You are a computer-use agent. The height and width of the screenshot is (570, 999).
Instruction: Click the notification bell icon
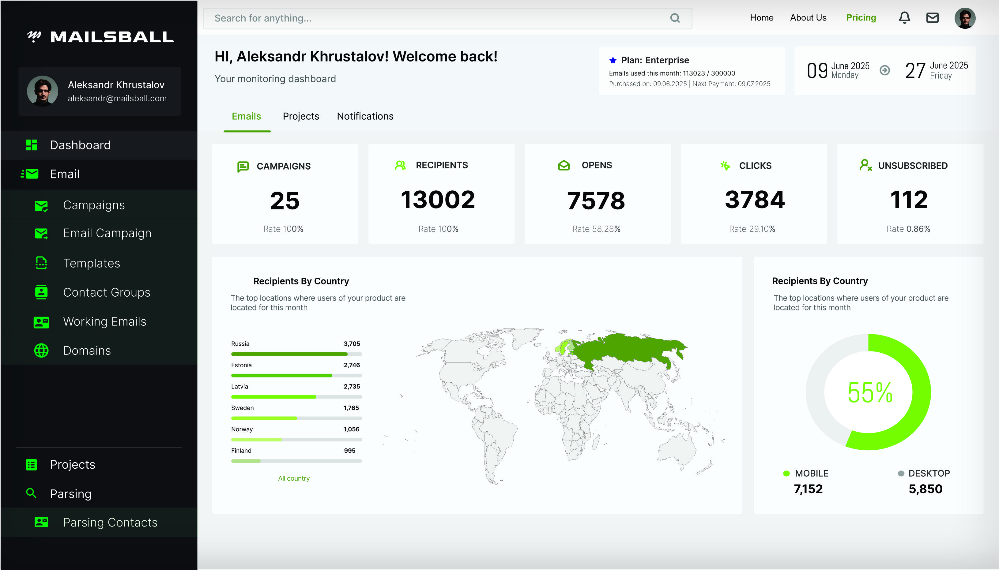(904, 18)
